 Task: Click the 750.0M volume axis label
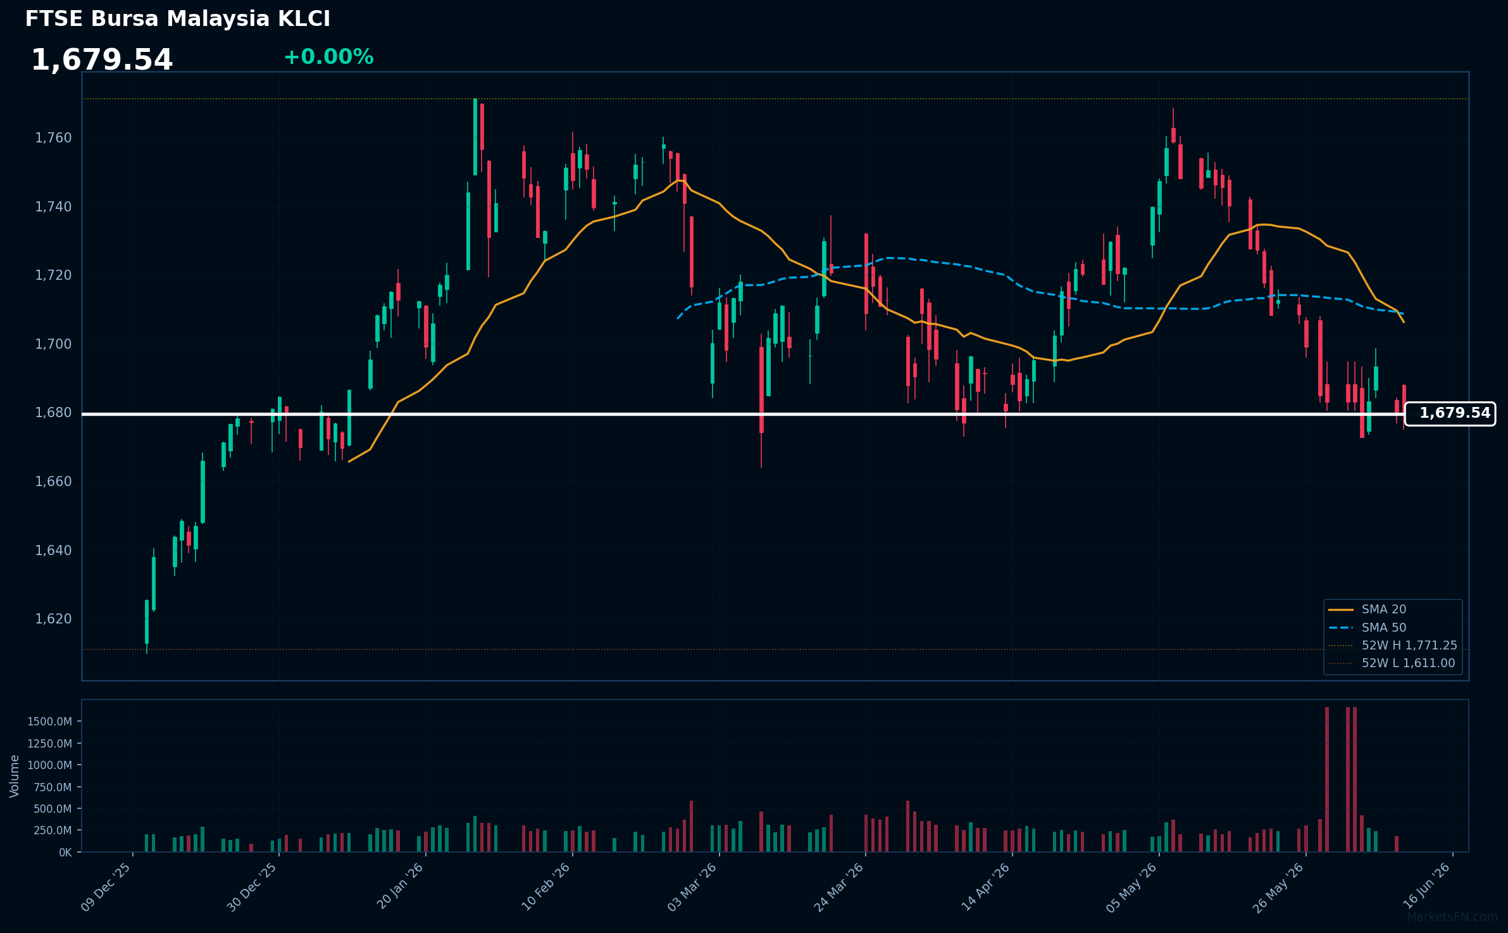coord(53,787)
